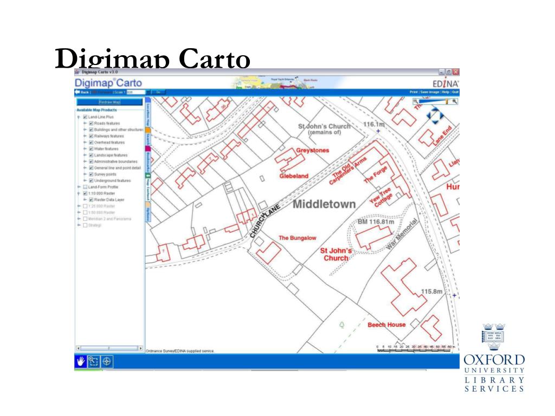Pan map east with right arrow
Image resolution: width=555 pixels, height=416 pixels.
pos(441,116)
